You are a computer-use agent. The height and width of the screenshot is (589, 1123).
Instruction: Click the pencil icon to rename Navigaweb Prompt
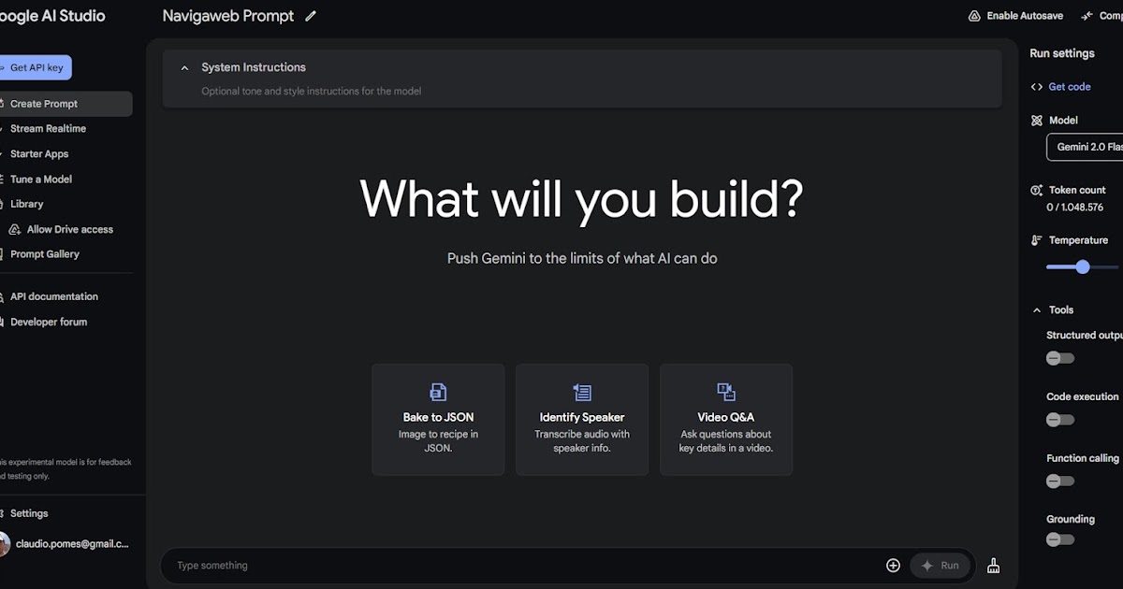(311, 16)
